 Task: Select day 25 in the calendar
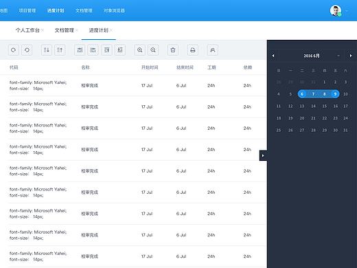[x=279, y=130]
